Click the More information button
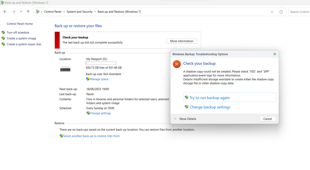Screen dimensions: 310x170 coord(182,41)
